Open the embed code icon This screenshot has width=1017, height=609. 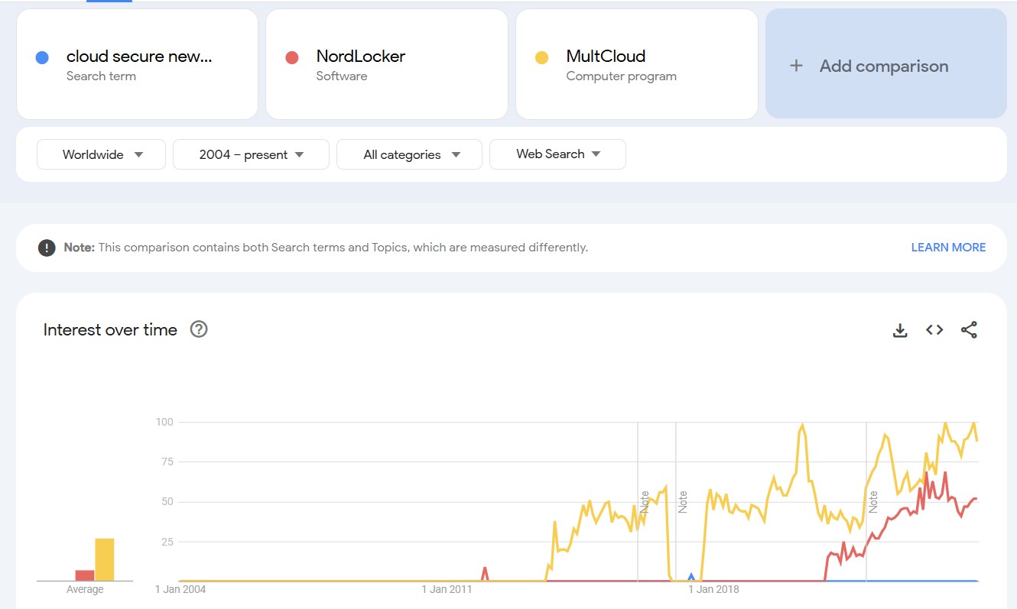934,330
